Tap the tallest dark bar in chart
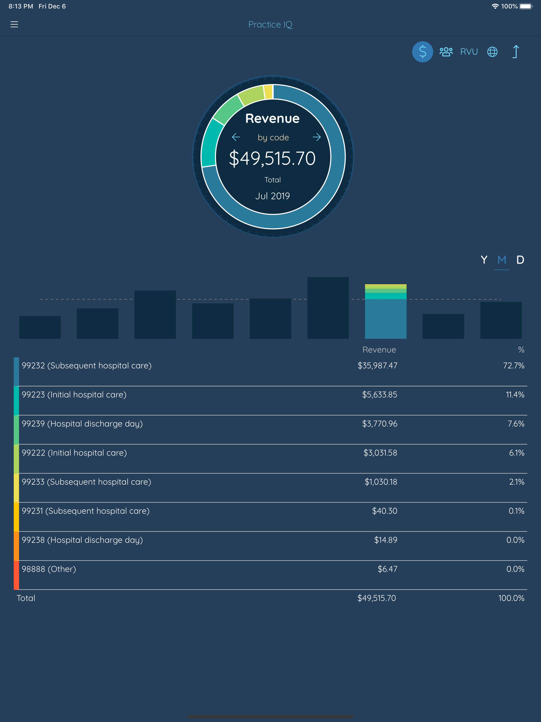The width and height of the screenshot is (541, 722). coord(328,308)
